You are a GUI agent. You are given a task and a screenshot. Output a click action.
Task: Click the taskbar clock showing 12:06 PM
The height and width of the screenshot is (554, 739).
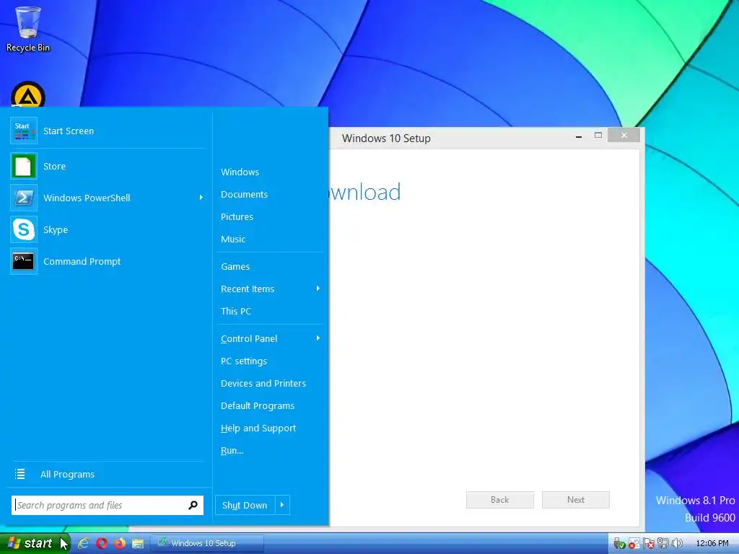click(x=712, y=544)
